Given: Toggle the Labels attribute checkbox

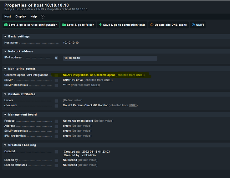Looking at the screenshot, I should (x=56, y=100).
